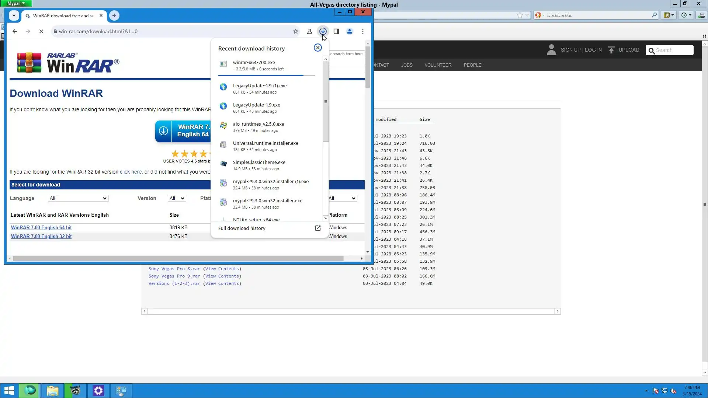Open the Mypal application menu
The height and width of the screenshot is (398, 708).
point(16,3)
